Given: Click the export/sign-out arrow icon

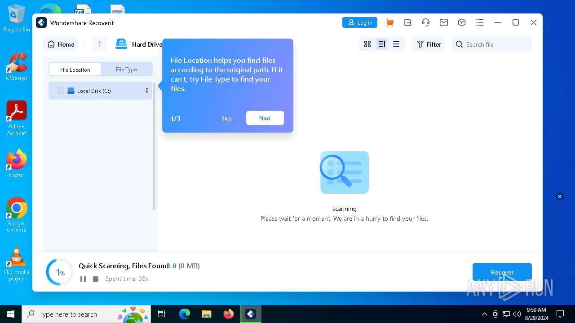Looking at the screenshot, I should pos(408,22).
